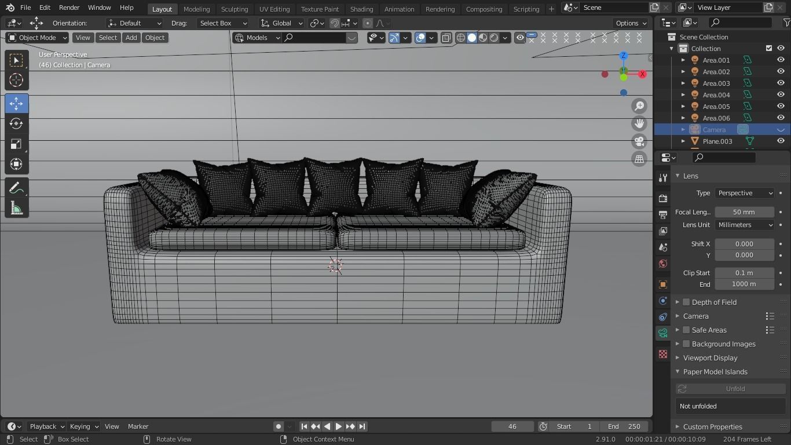Screen dimensions: 791x445
Task: Hide Plane.003 with its eye icon
Action: click(x=781, y=141)
